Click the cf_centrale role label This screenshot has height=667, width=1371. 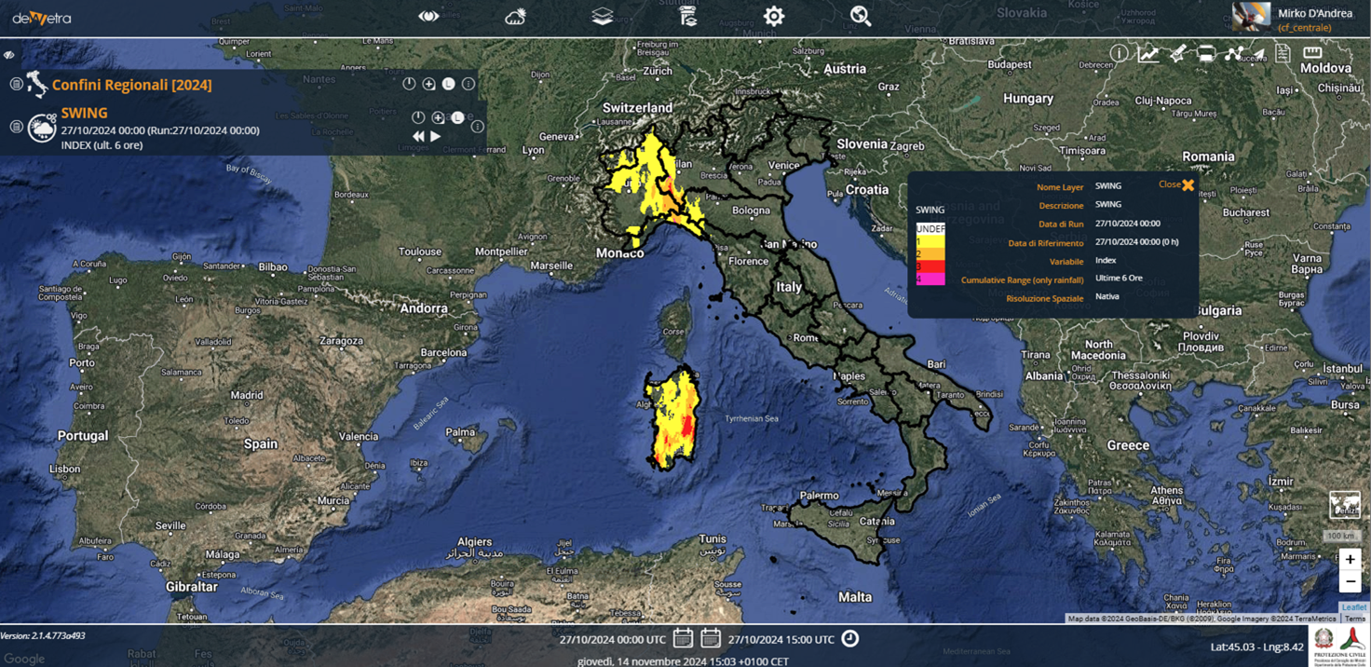click(x=1304, y=28)
